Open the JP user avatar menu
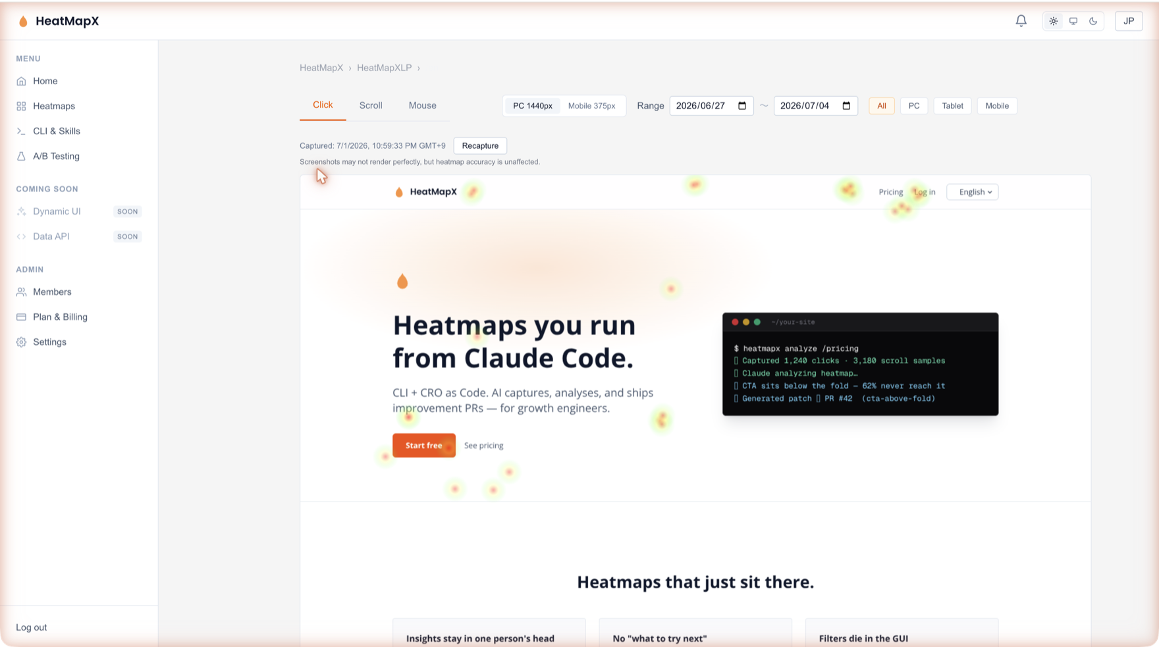This screenshot has height=647, width=1159. [x=1129, y=21]
